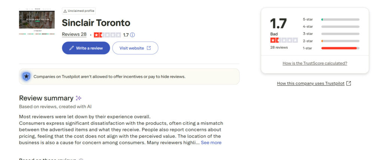This screenshot has height=160, width=383.
Task: Click the warning icon on Unclaimed profile badge
Action: (x=65, y=11)
